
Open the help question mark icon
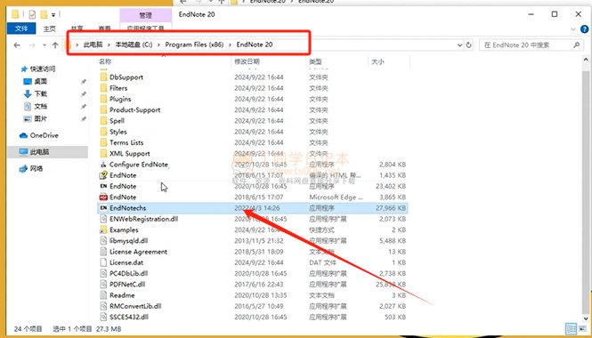(584, 29)
